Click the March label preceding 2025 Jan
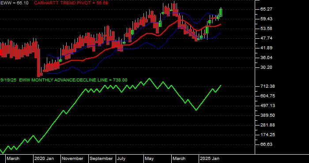The height and width of the screenshot is (163, 309). pos(179,159)
